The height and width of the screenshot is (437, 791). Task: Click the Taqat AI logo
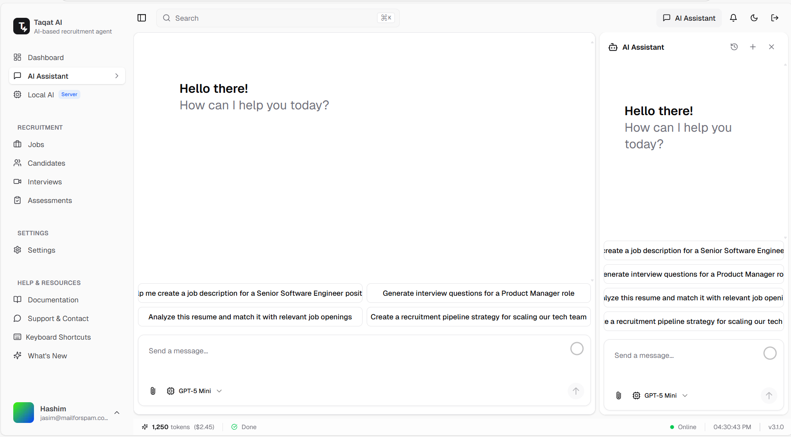click(22, 26)
